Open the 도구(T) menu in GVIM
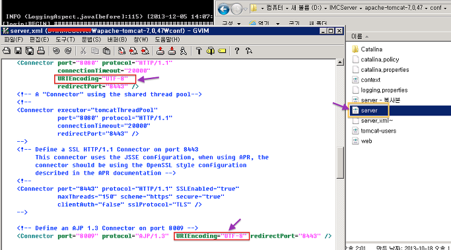 coord(65,40)
